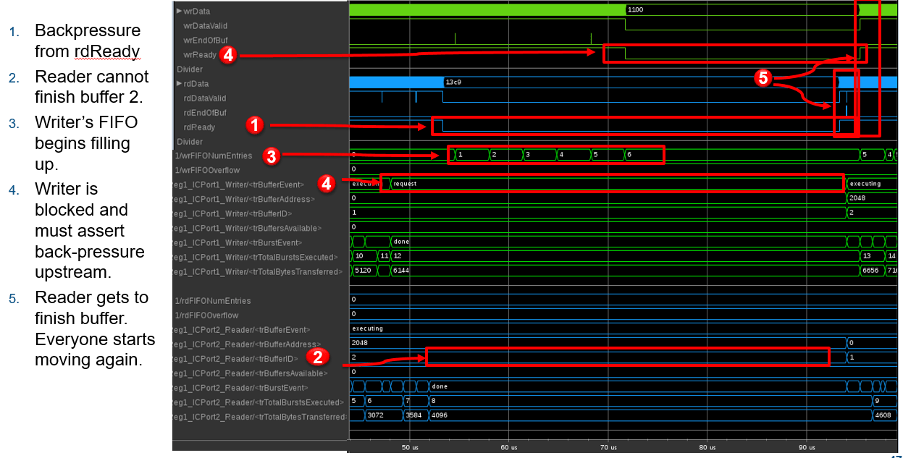
Task: Select the wrFIFONumEntries signal name
Action: [214, 156]
